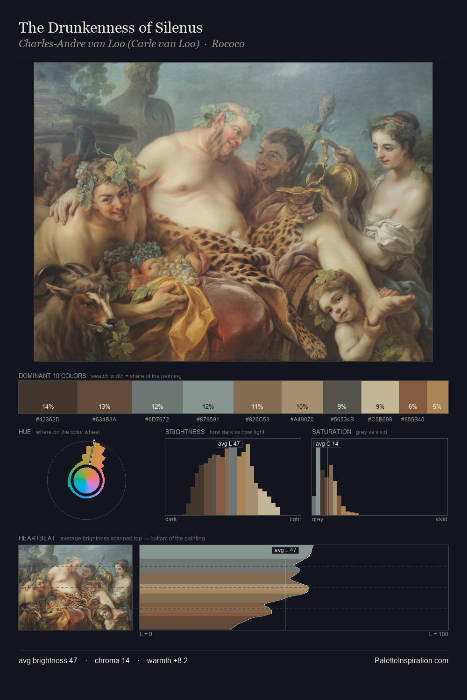This screenshot has height=700, width=467.
Task: Click the "SATURATION" section heading
Action: coord(332,432)
